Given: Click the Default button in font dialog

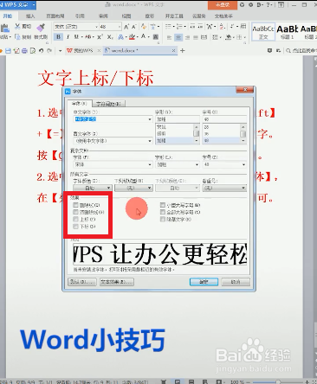Looking at the screenshot, I should coord(82,282).
